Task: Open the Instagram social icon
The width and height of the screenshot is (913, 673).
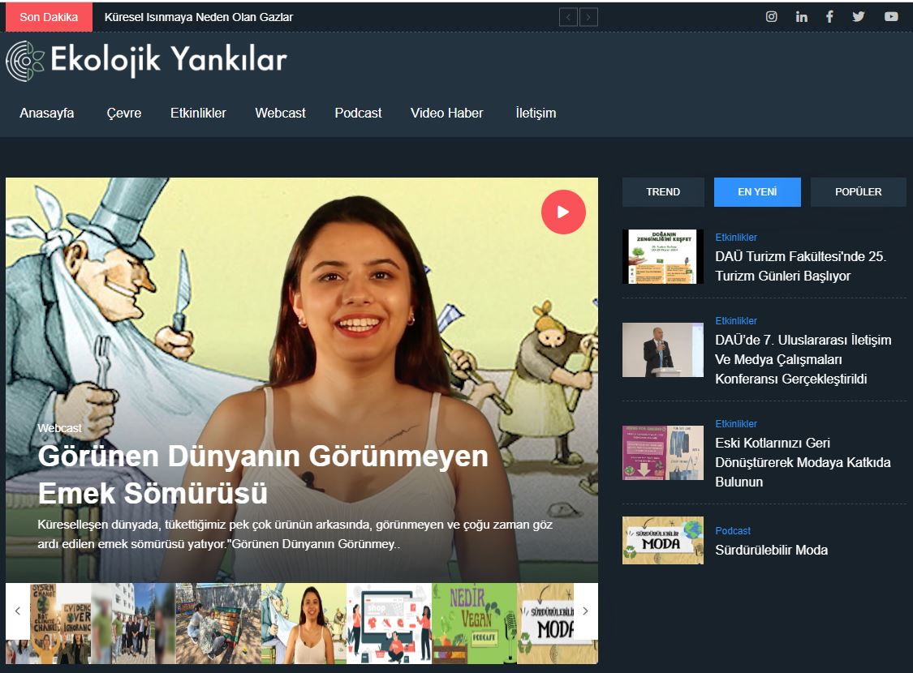Action: click(772, 17)
